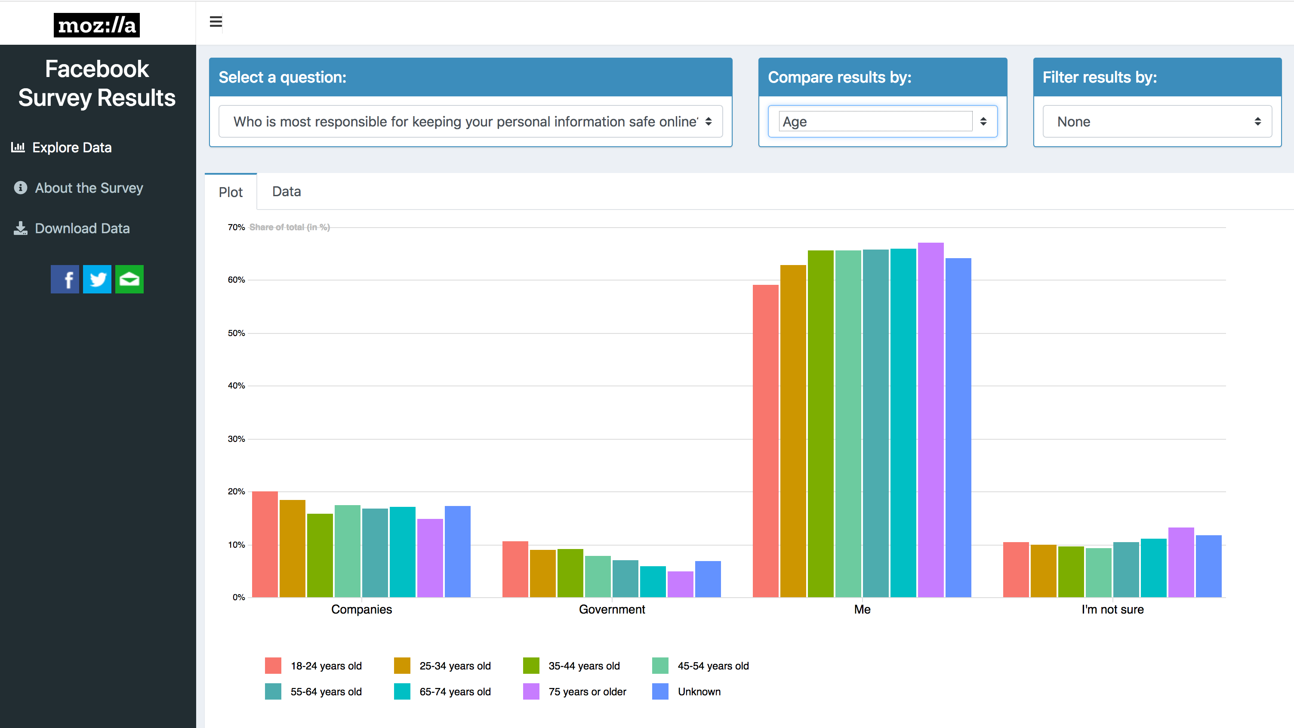Image resolution: width=1294 pixels, height=728 pixels.
Task: Switch to the Plot tab
Action: point(231,192)
